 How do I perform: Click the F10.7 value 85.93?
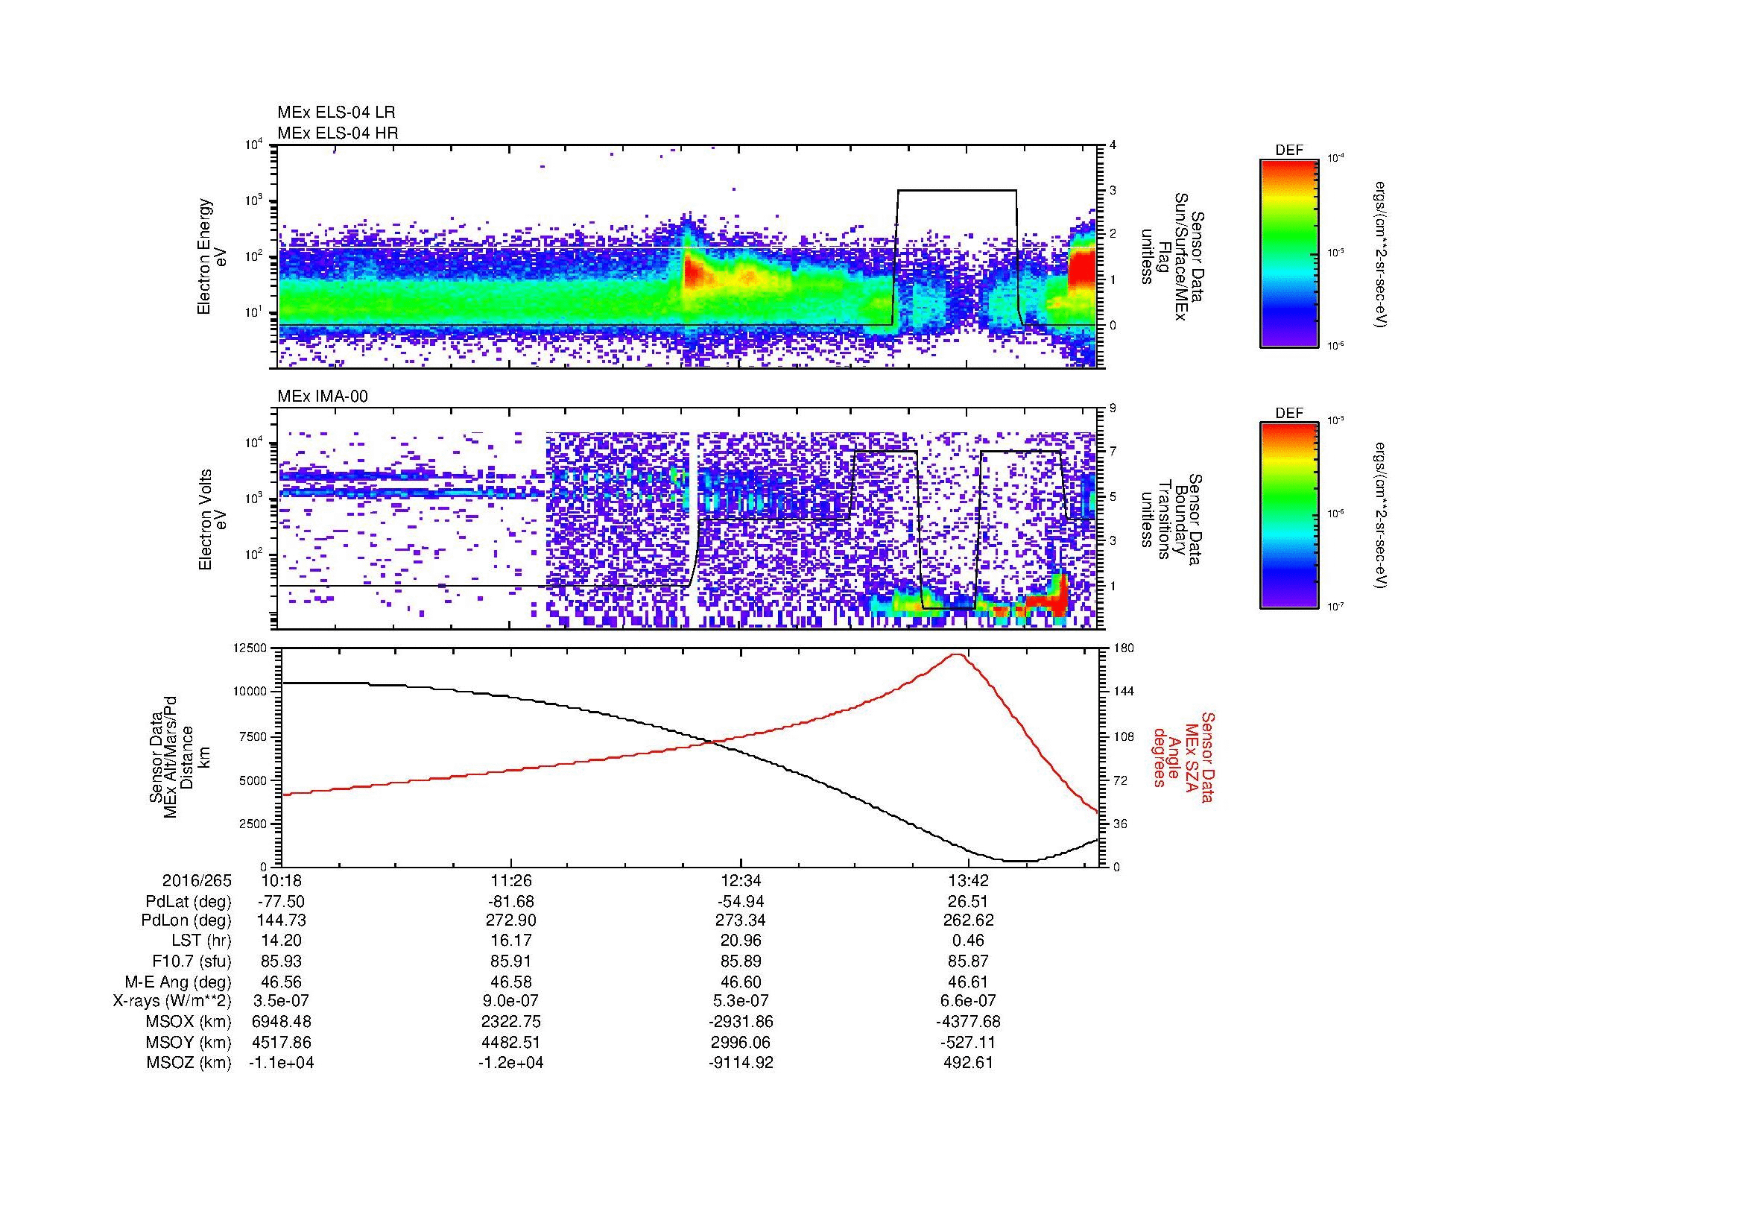[281, 961]
